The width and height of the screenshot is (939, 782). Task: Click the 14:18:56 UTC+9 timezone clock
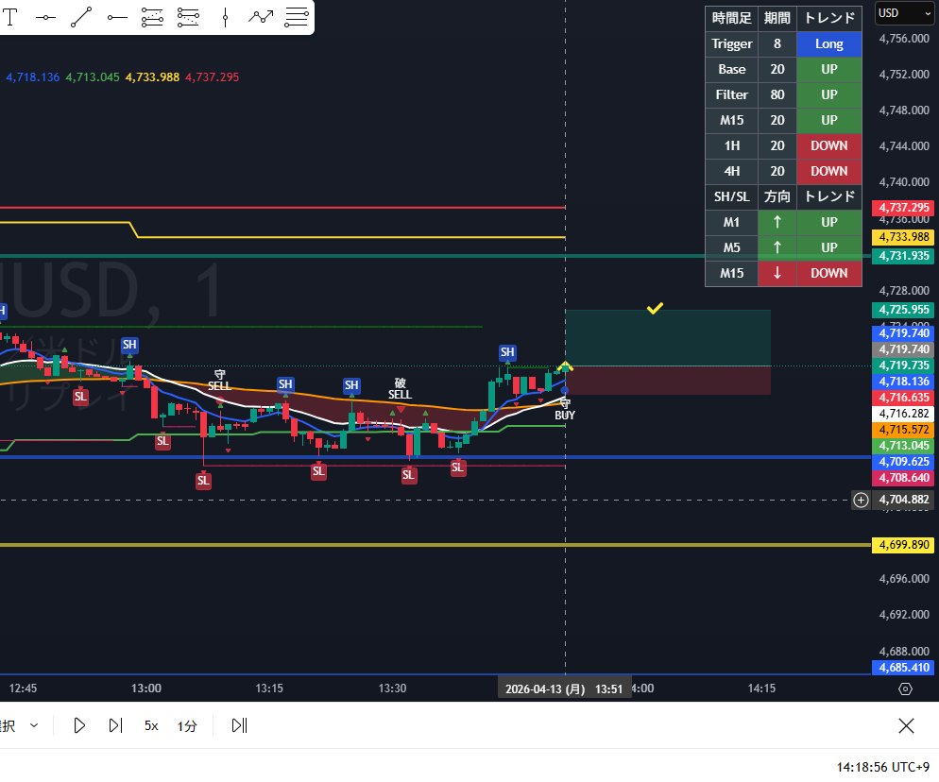882,767
